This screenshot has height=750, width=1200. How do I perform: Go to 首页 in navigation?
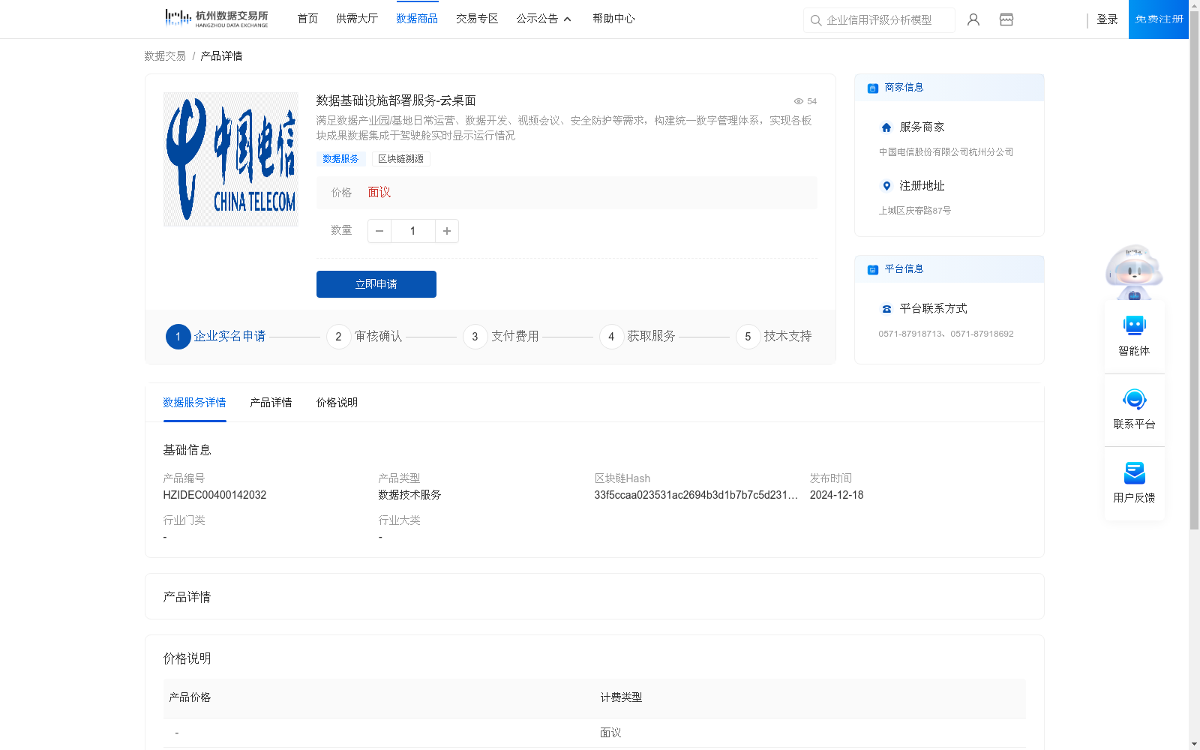coord(307,19)
